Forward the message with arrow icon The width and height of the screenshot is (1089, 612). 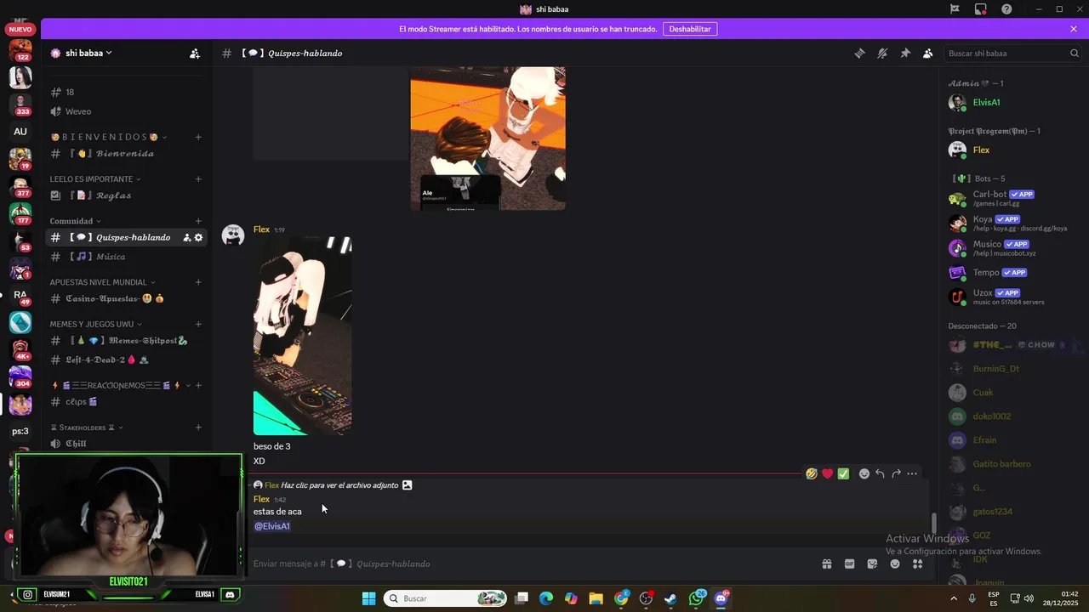(x=896, y=473)
